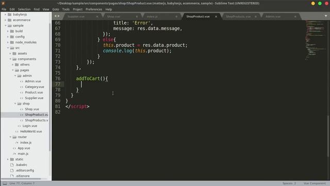Collapse the admin folder
This screenshot has width=330, height=186.
pos(15,76)
